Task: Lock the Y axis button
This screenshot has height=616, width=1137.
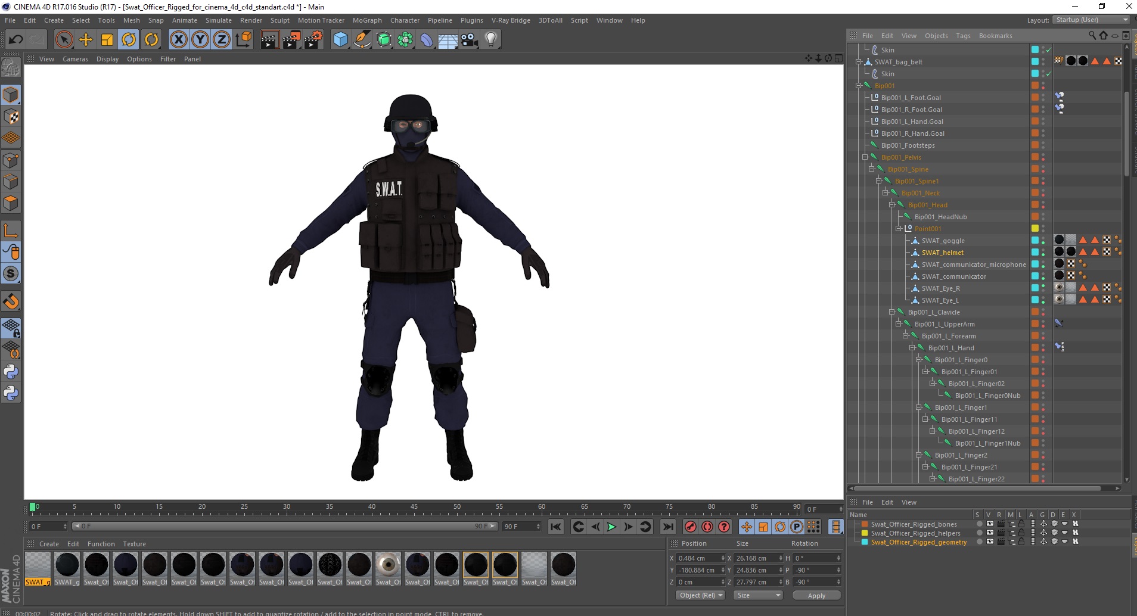Action: click(200, 40)
